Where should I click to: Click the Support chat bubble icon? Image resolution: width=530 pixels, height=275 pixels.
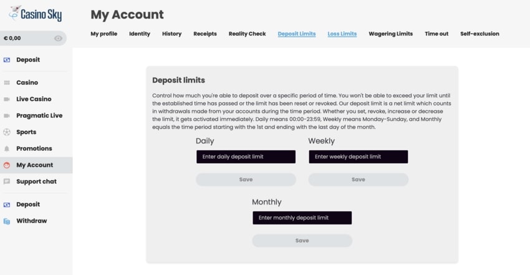[7, 181]
